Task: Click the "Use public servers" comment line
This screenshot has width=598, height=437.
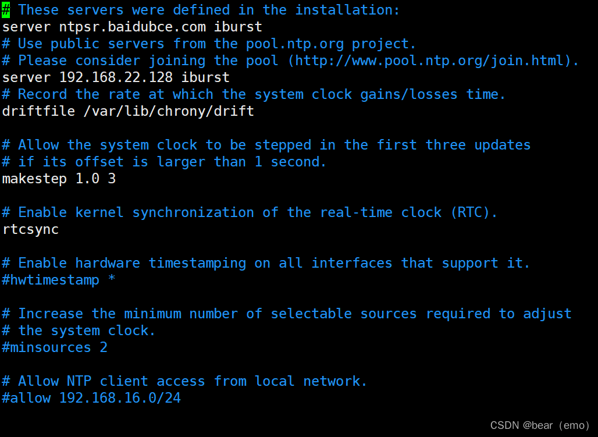Action: 209,44
